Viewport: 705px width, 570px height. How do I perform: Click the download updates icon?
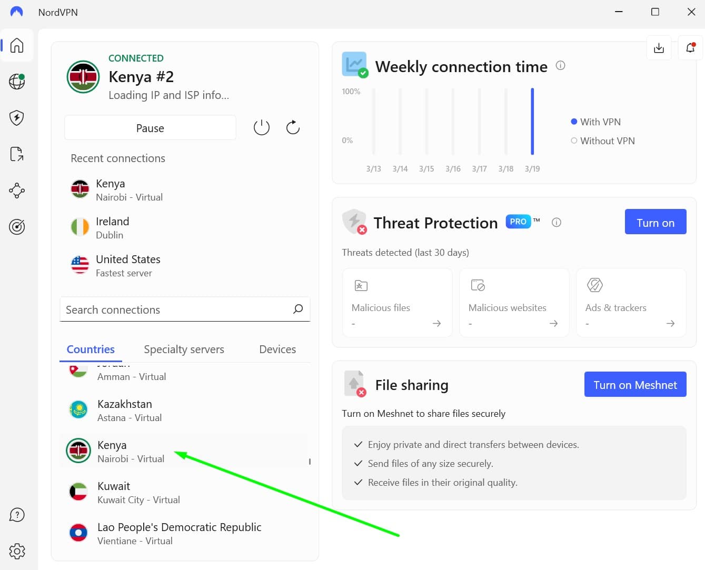[659, 48]
